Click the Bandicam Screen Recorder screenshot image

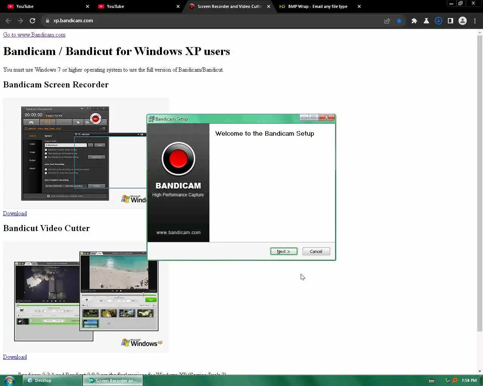click(86, 153)
